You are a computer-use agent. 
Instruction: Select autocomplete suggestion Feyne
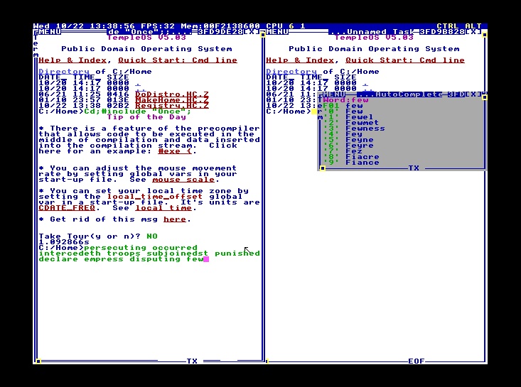(348, 140)
